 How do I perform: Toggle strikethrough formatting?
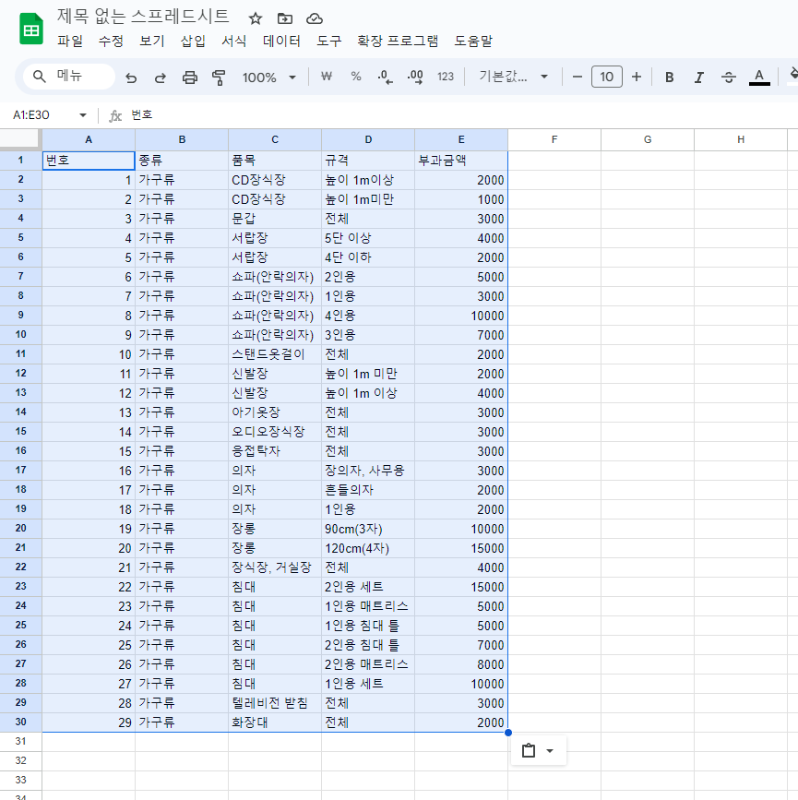tap(728, 77)
